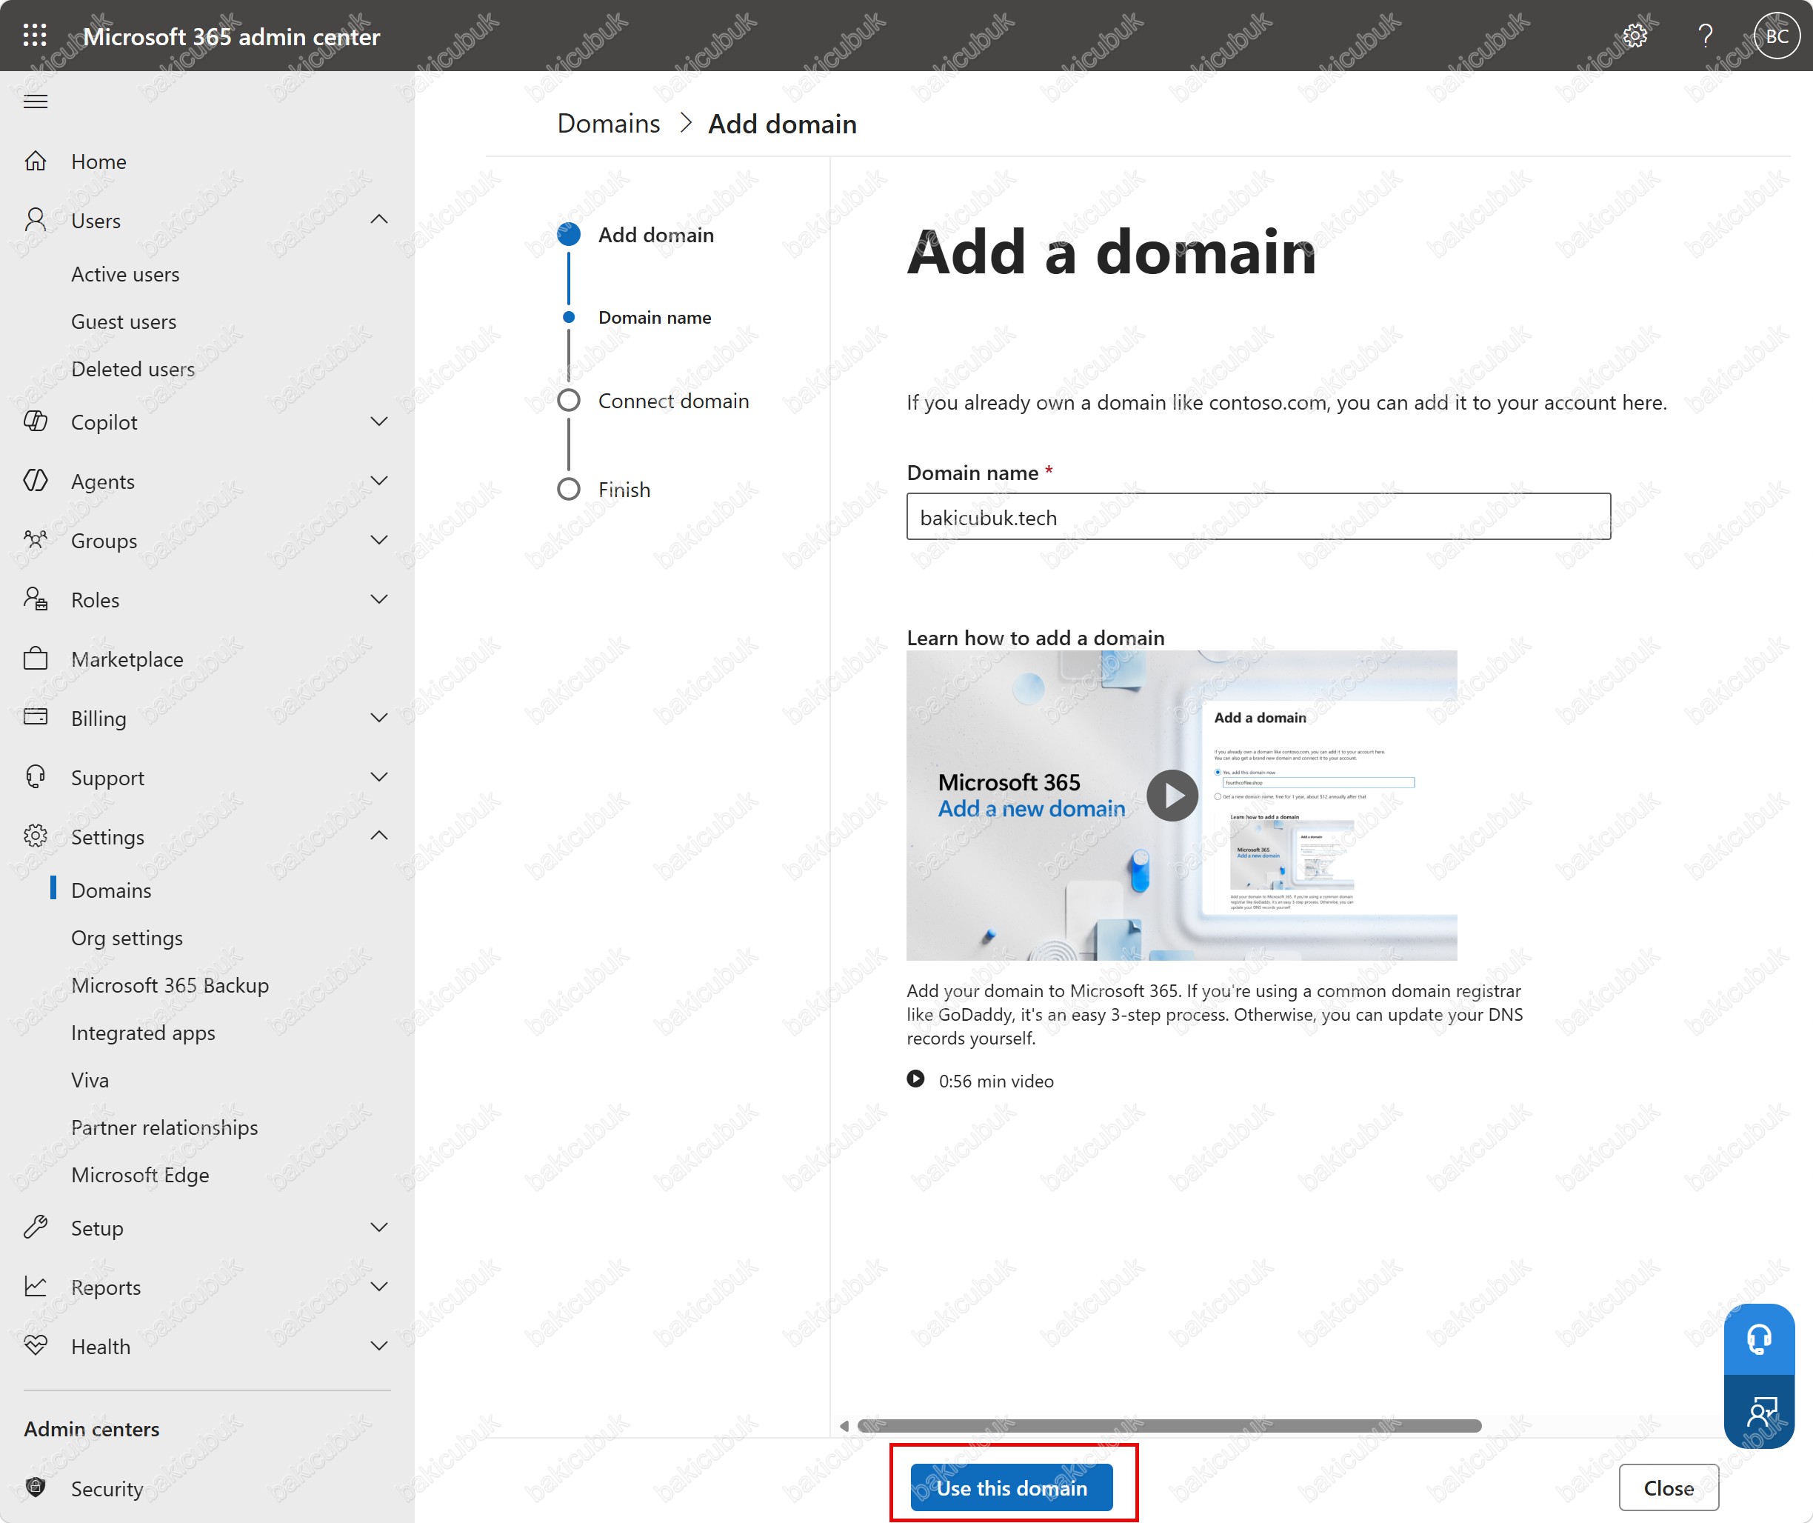Click the Marketplace bag icon
1813x1523 pixels.
coord(36,659)
